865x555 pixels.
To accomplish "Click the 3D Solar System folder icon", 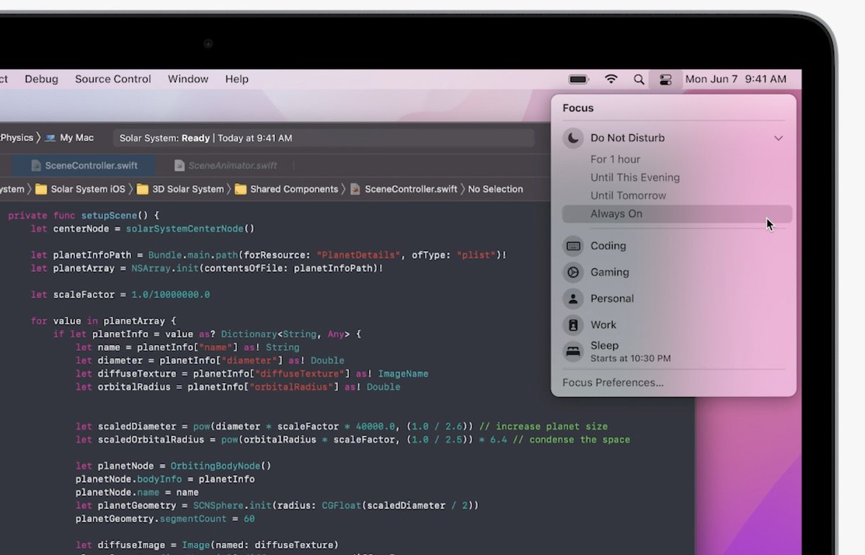I will [142, 189].
